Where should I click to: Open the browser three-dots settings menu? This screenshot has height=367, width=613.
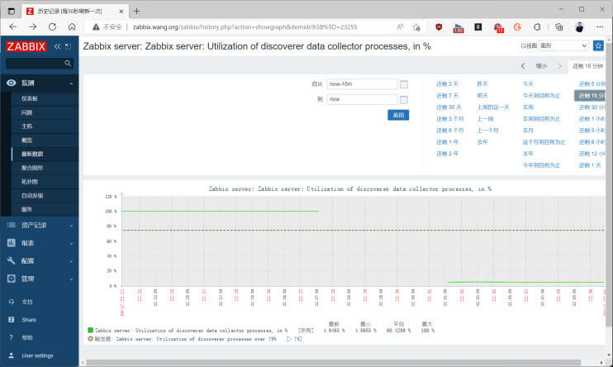tap(600, 27)
